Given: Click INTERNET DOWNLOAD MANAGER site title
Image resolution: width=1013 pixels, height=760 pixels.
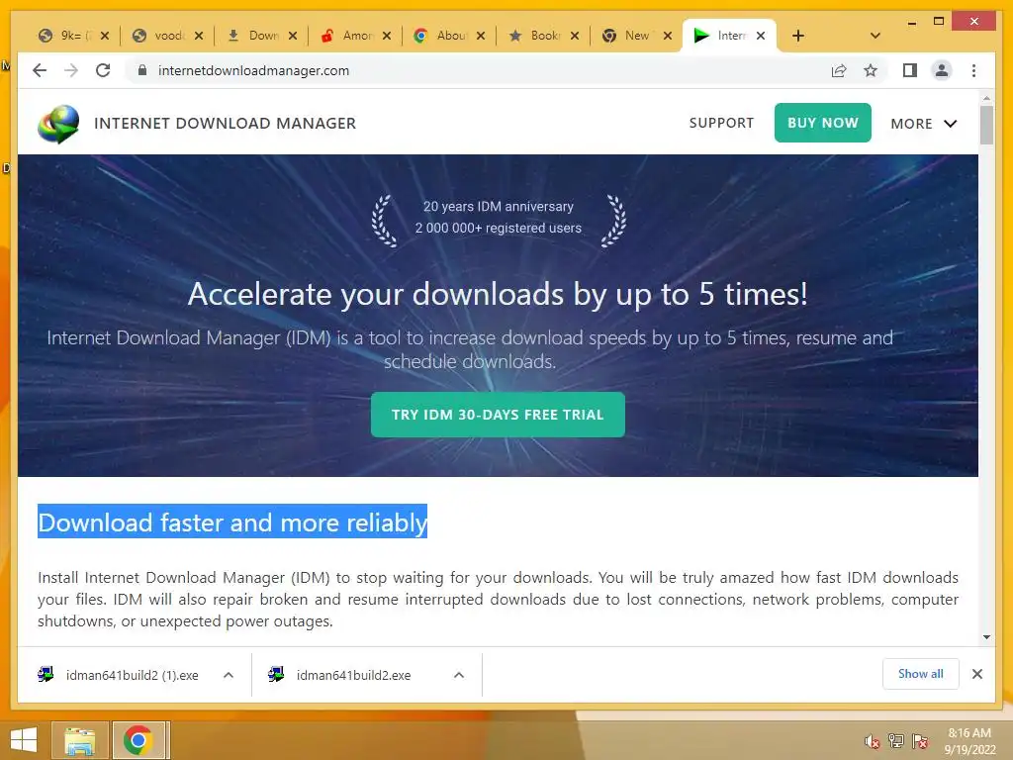Looking at the screenshot, I should point(225,124).
